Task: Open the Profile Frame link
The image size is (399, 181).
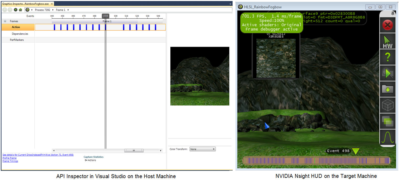Action: click(9, 158)
